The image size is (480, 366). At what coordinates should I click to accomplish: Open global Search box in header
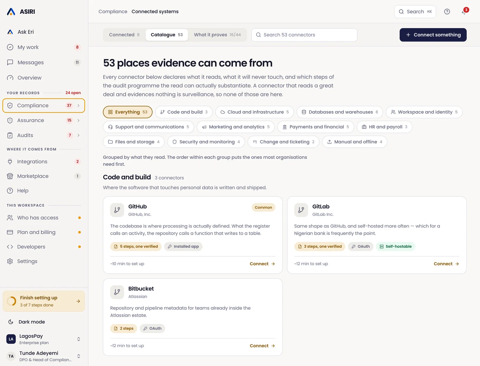[x=415, y=12]
